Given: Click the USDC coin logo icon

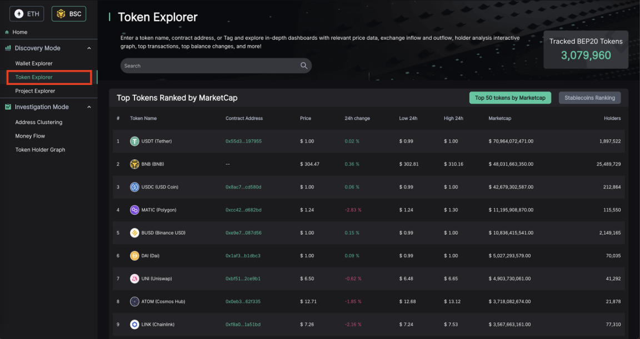Looking at the screenshot, I should point(134,187).
